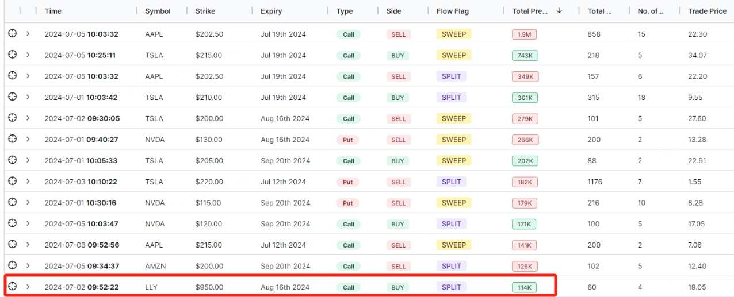Click the crosshair icon on the AAPL 349K row

13,76
